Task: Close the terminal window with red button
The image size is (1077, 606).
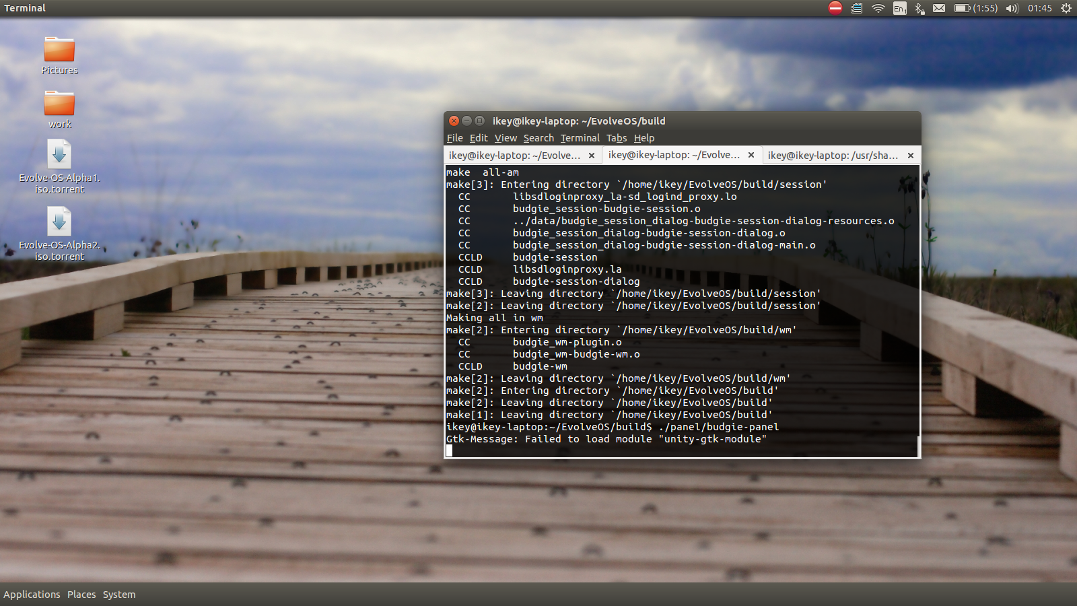Action: click(454, 121)
